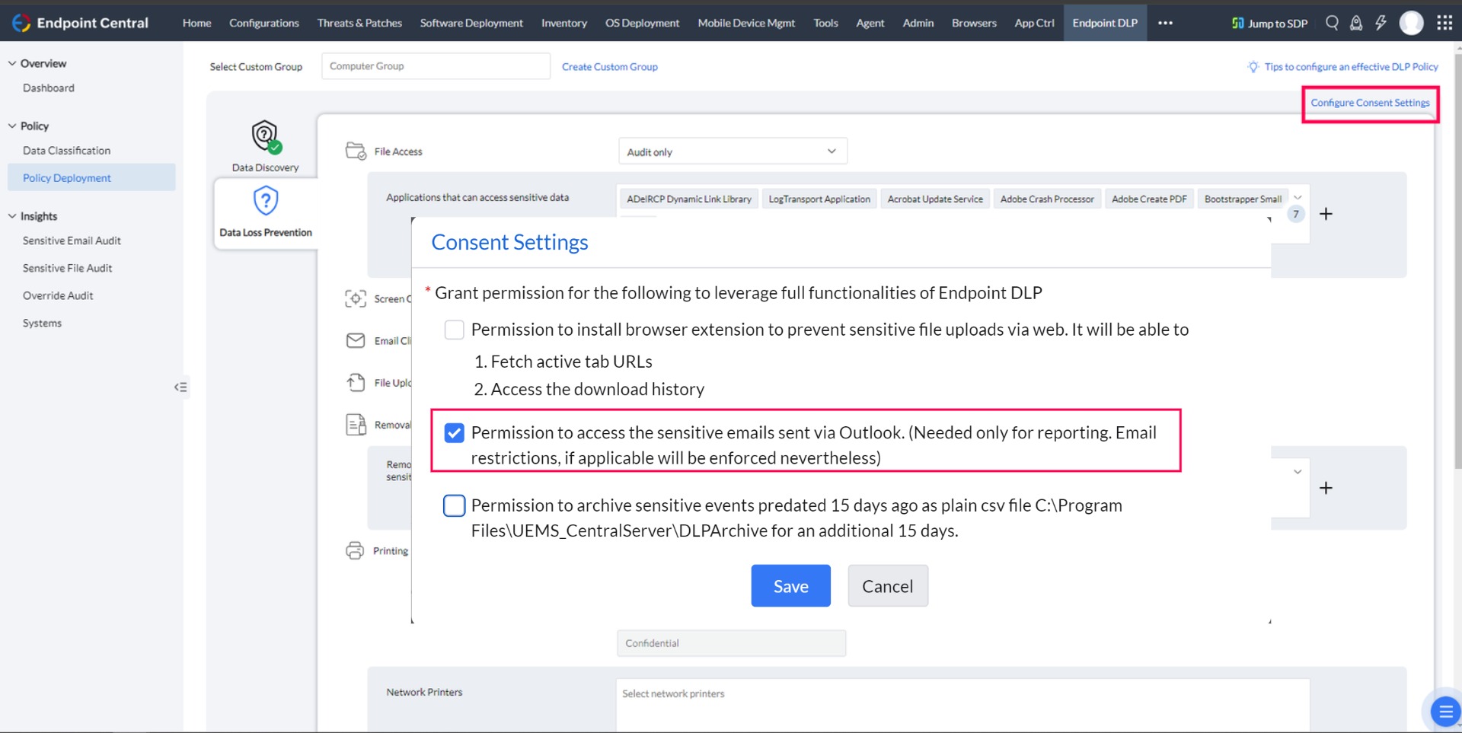
Task: Select the Data Loss Prevention shield icon
Action: tap(266, 201)
